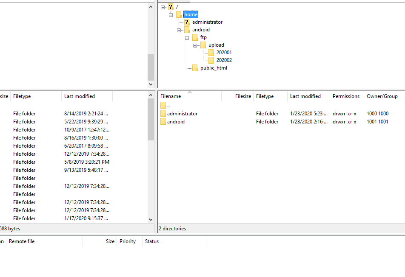Click the local tree scrollbar thumb
This screenshot has height=277, width=405.
[151, 67]
